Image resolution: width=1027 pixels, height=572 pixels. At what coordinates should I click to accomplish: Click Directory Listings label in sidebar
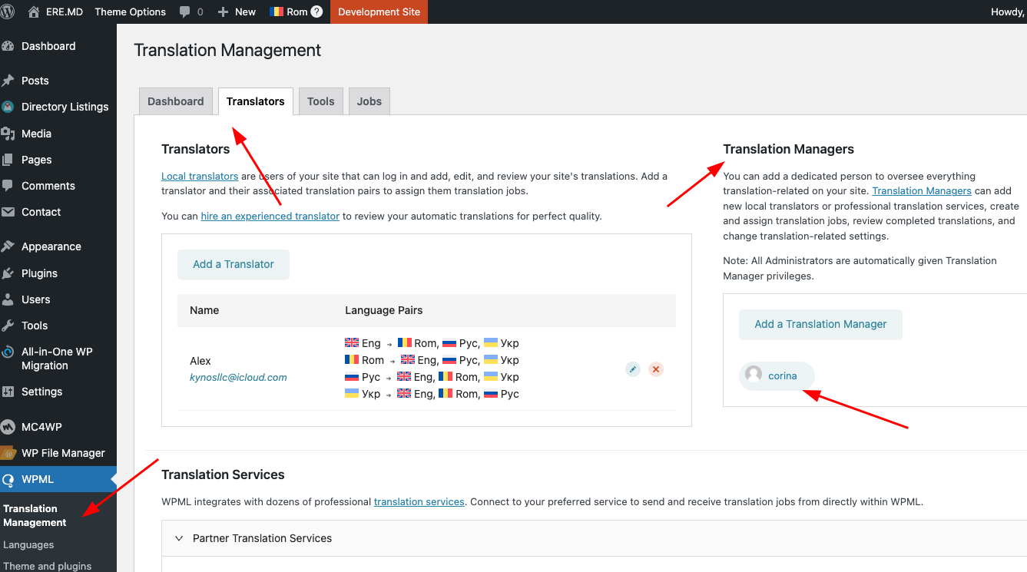[x=65, y=107]
